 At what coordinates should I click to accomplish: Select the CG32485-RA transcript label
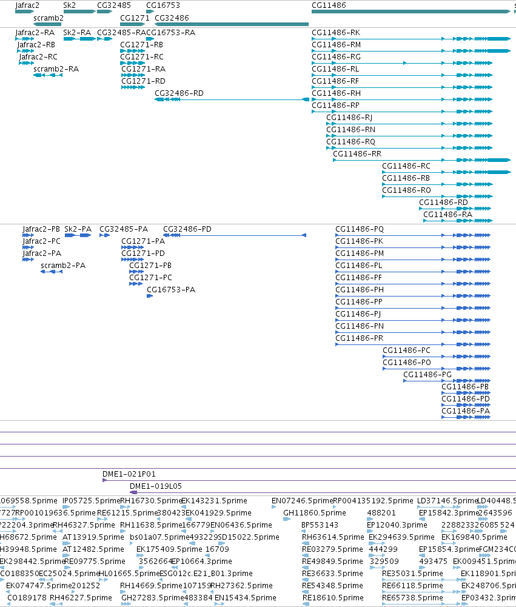point(121,33)
